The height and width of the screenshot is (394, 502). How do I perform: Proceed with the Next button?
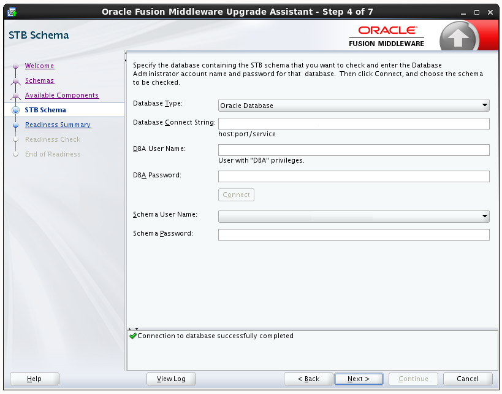tap(359, 379)
